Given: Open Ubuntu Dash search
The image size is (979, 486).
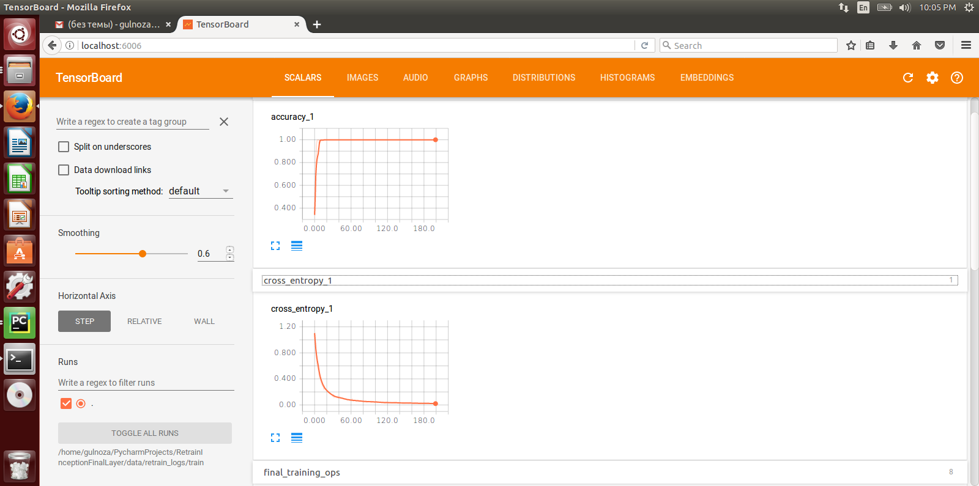Looking at the screenshot, I should tap(20, 34).
